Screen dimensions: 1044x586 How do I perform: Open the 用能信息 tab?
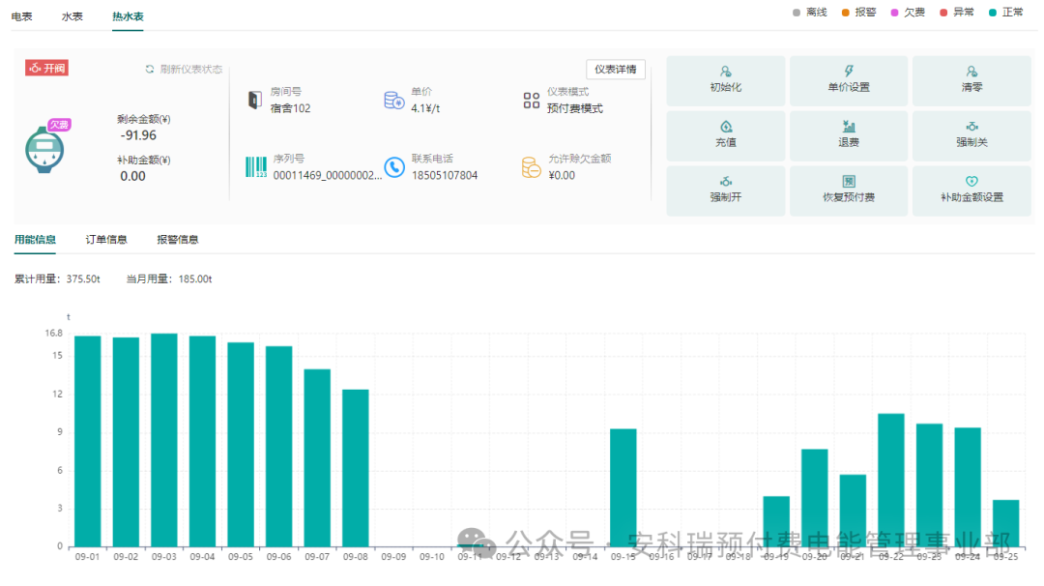click(36, 239)
